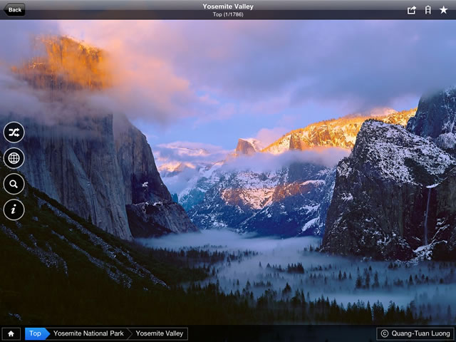
Task: Go back using the Back button
Action: click(14, 9)
